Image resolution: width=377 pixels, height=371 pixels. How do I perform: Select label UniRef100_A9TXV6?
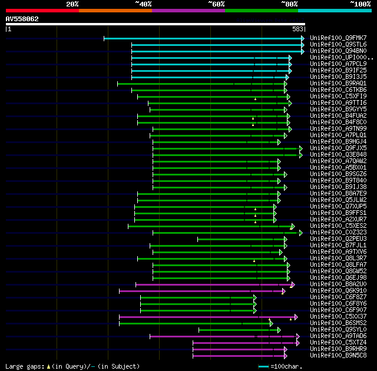pos(338,252)
